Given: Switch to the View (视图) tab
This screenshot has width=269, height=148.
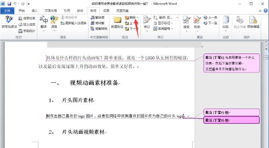Looking at the screenshot, I should pyautogui.click(x=106, y=11).
